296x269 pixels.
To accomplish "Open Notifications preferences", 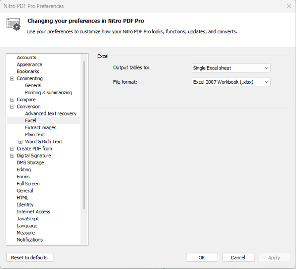I will click(x=30, y=240).
